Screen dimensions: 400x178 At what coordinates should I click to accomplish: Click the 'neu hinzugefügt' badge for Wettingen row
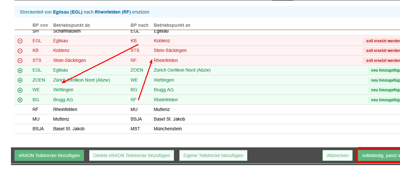[x=385, y=90]
